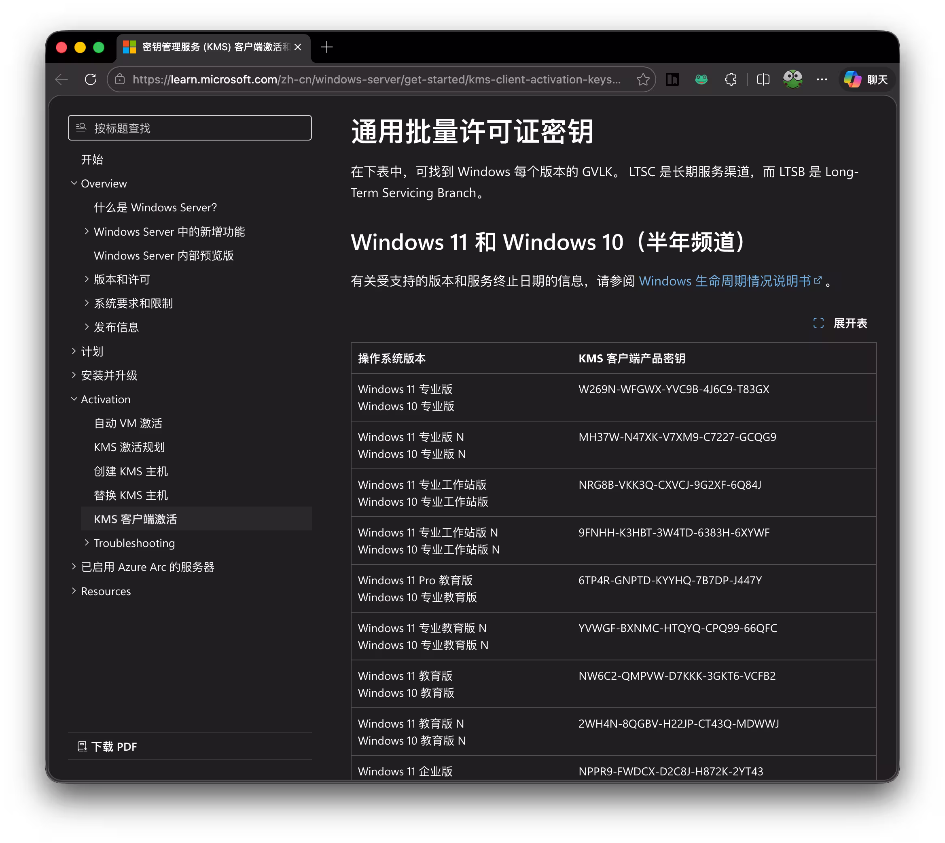Click the 按标题查找 search field
This screenshot has width=945, height=843.
[190, 128]
